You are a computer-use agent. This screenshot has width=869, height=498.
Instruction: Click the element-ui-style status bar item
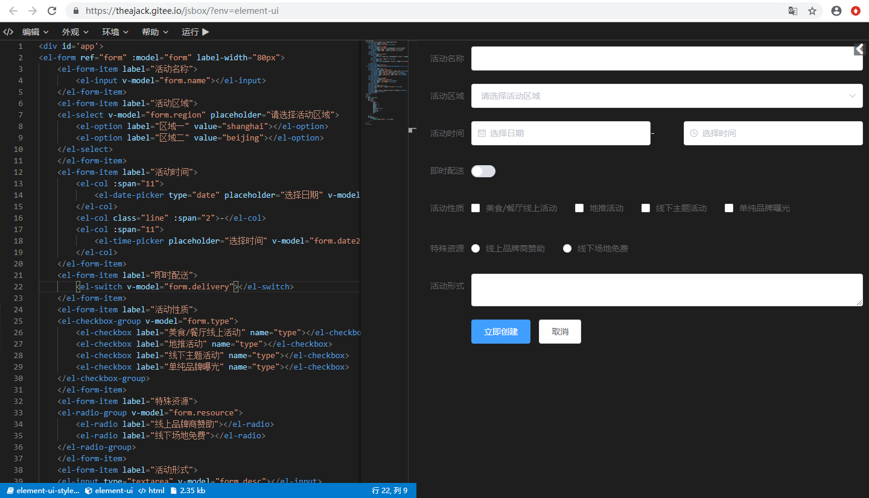tap(43, 491)
